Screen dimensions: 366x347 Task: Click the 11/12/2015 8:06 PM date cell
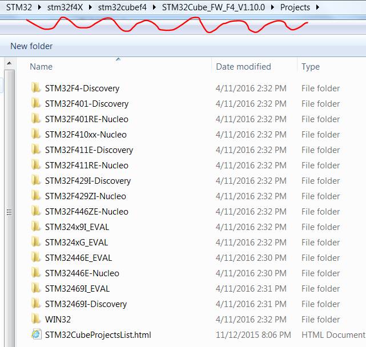[254, 334]
